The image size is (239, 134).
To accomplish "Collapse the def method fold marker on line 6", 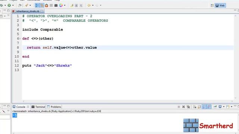I will click(x=20, y=39).
